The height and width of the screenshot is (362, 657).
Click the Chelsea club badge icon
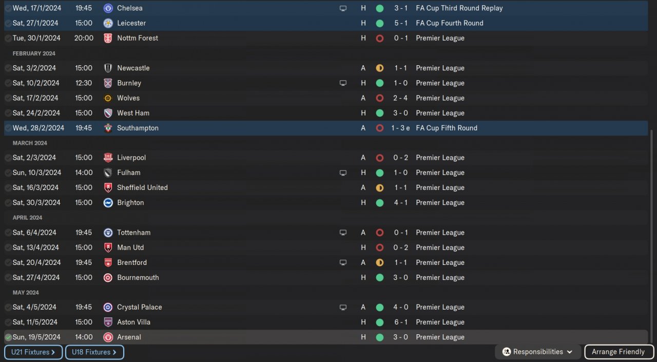tap(108, 8)
